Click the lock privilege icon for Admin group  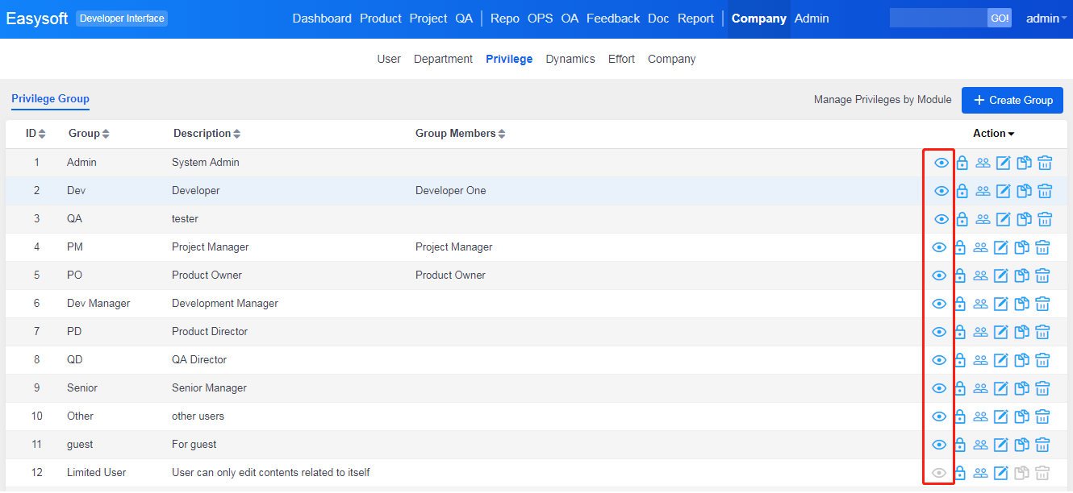click(x=962, y=163)
